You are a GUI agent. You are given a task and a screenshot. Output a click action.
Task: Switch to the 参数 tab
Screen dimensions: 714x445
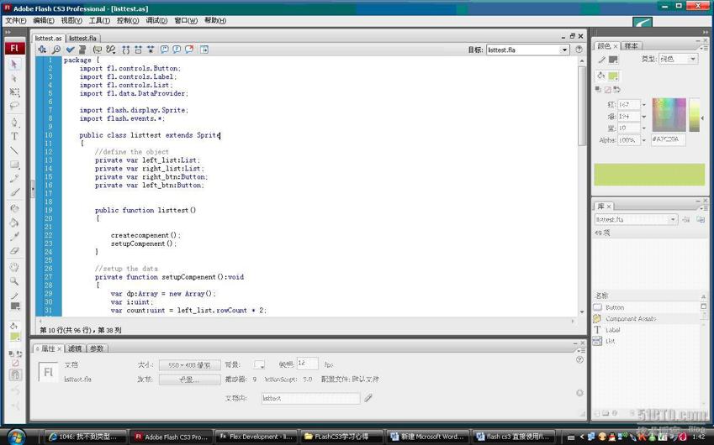coord(97,348)
